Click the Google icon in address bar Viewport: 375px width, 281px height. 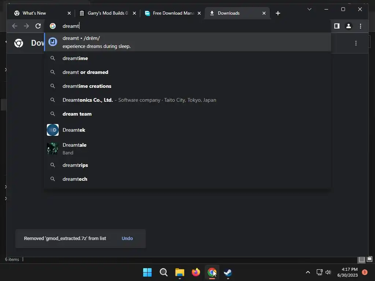click(x=53, y=26)
